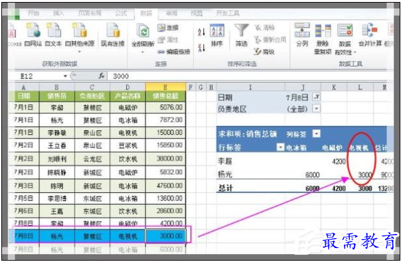Select column K header
Viewport: 403px width, 262px height.
tap(334, 88)
